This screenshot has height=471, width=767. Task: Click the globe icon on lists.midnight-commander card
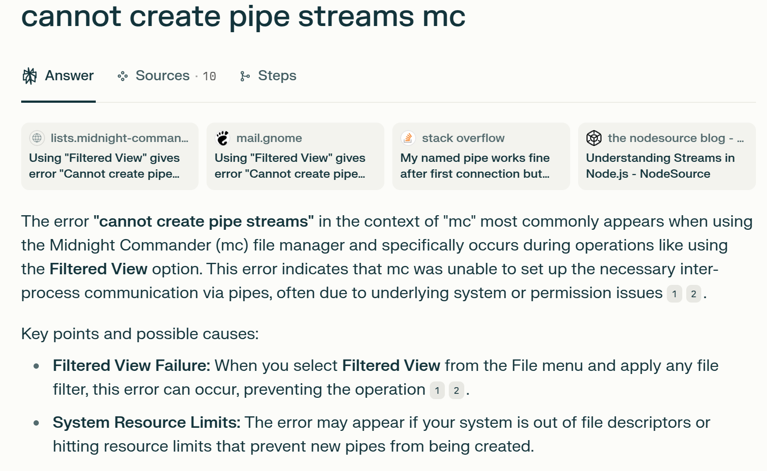[37, 138]
